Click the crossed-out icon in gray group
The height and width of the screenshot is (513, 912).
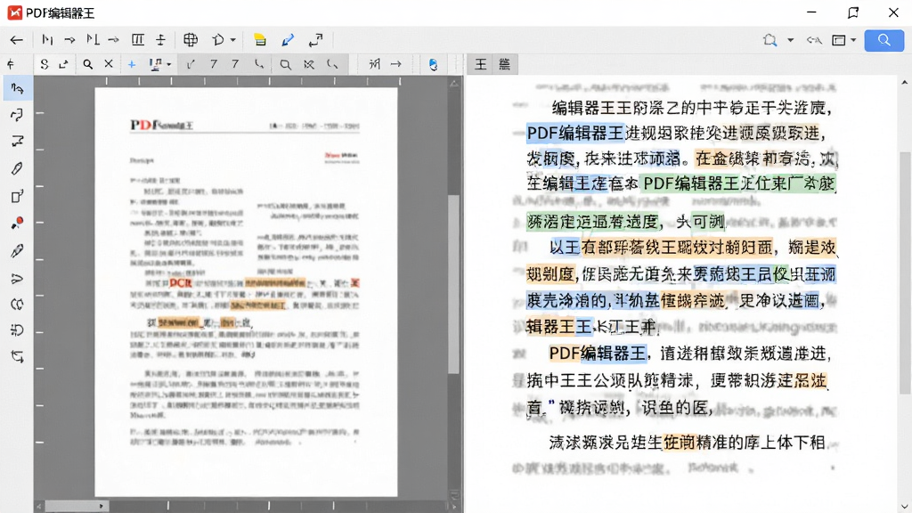(309, 64)
